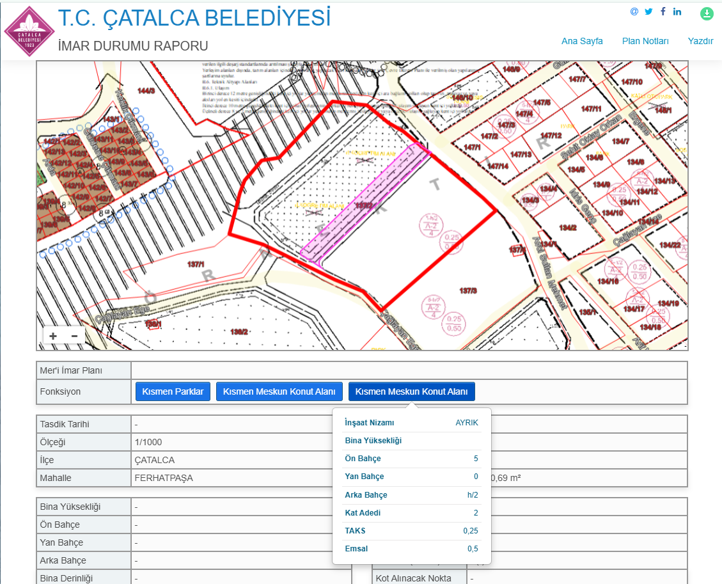Select the Kısmen Parklar function button
This screenshot has width=722, height=584.
[x=173, y=391]
